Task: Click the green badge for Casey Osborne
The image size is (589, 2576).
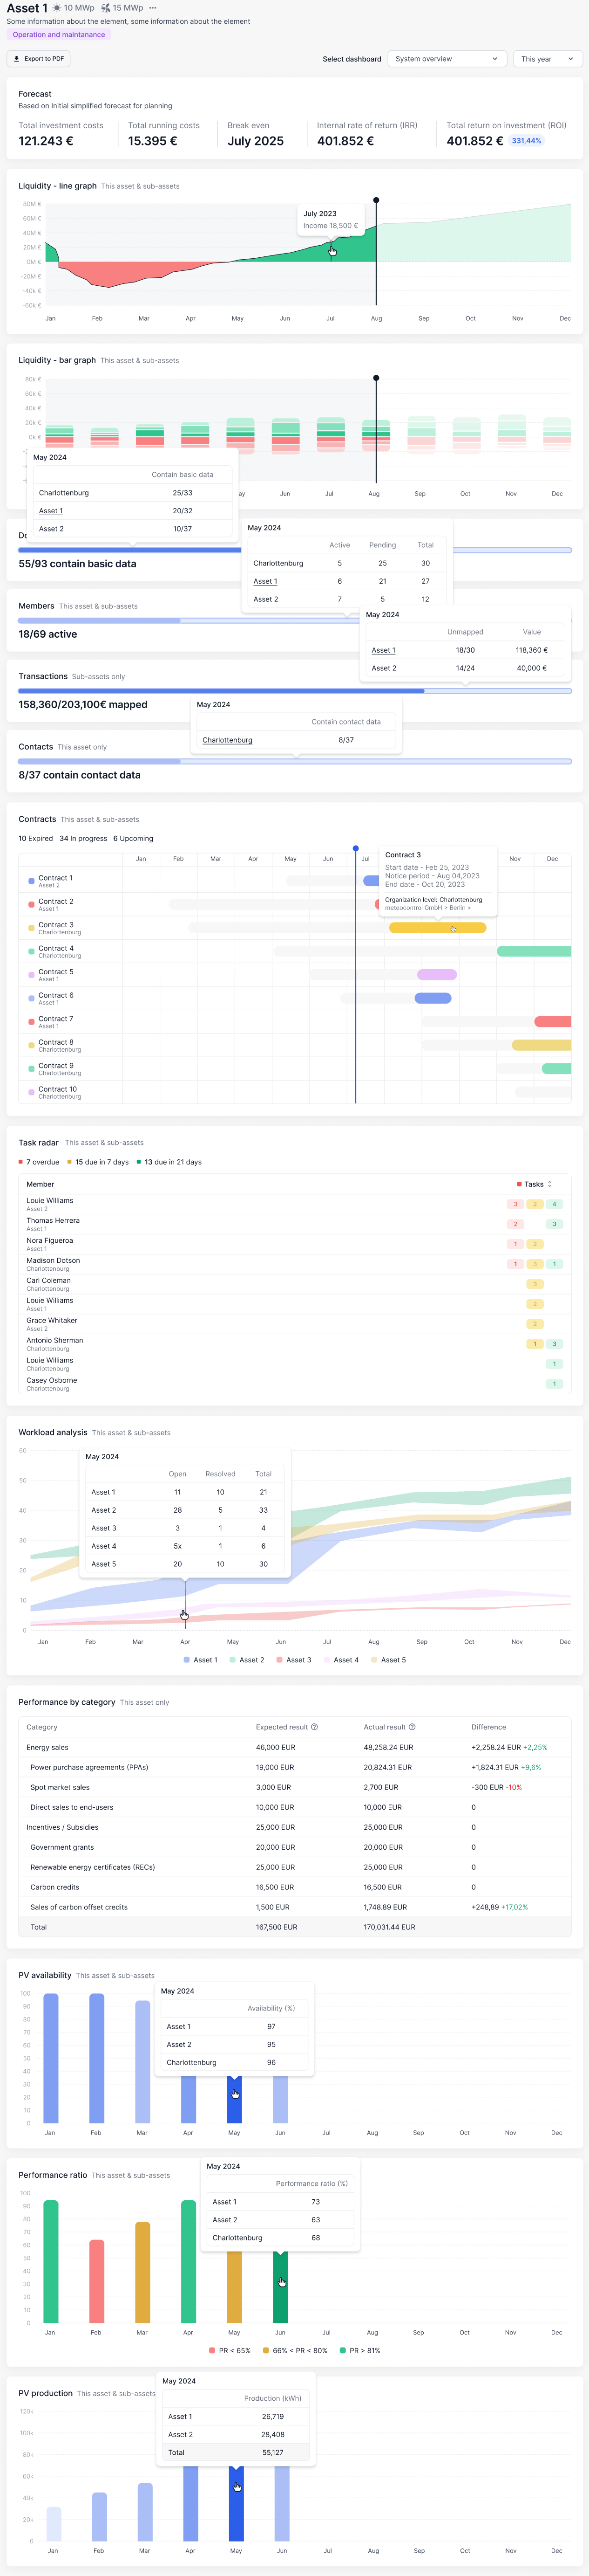Action: click(554, 1384)
